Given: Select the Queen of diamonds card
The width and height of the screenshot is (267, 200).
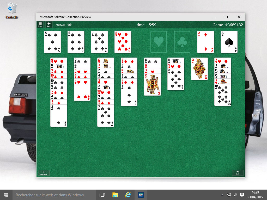Looking at the screenshot, I should pyautogui.click(x=199, y=69).
